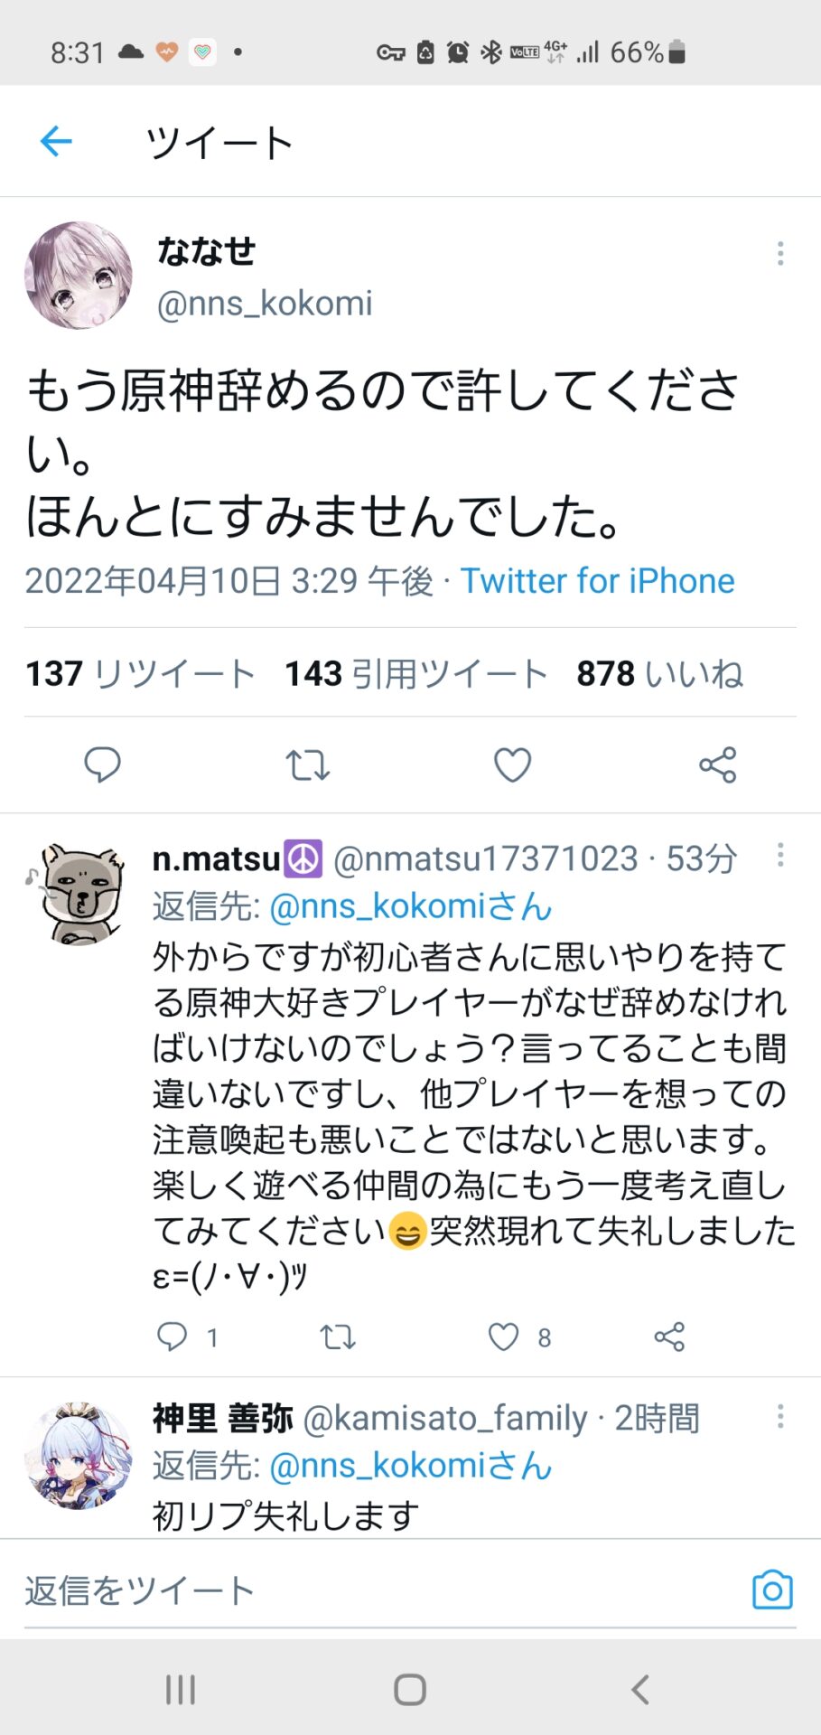Like the main tweet with the heart icon
This screenshot has width=821, height=1735.
click(512, 765)
